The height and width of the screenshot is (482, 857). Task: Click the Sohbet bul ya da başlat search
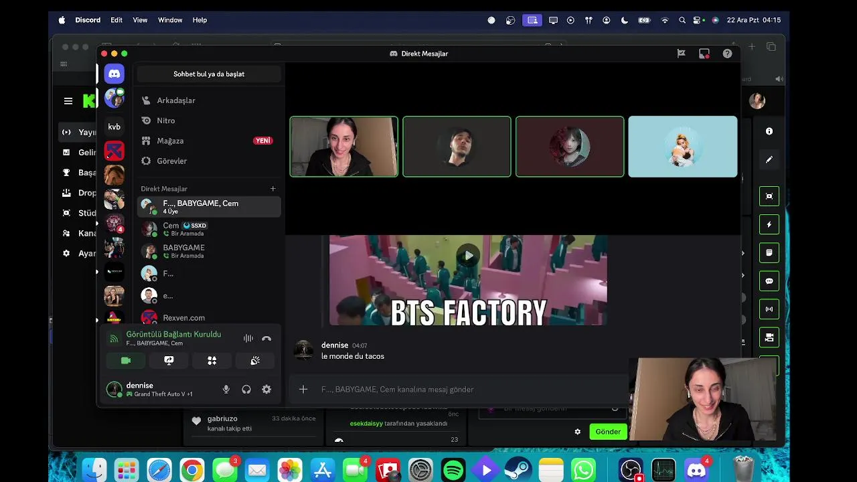click(209, 74)
